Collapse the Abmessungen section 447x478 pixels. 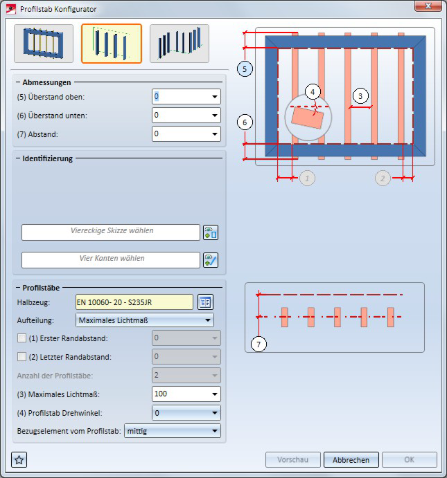[x=18, y=82]
